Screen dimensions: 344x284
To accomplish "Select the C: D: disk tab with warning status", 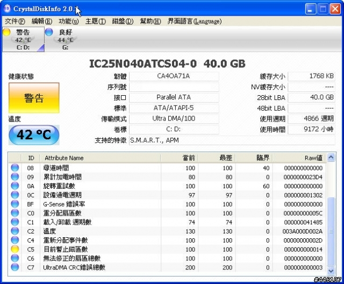I will click(23, 39).
